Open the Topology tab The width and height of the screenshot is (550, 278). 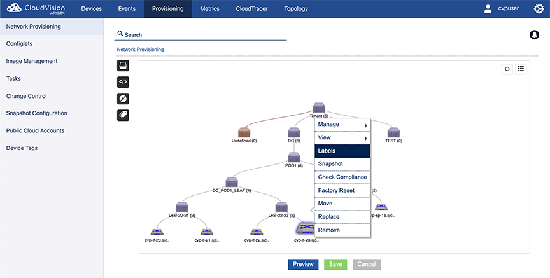pyautogui.click(x=296, y=9)
